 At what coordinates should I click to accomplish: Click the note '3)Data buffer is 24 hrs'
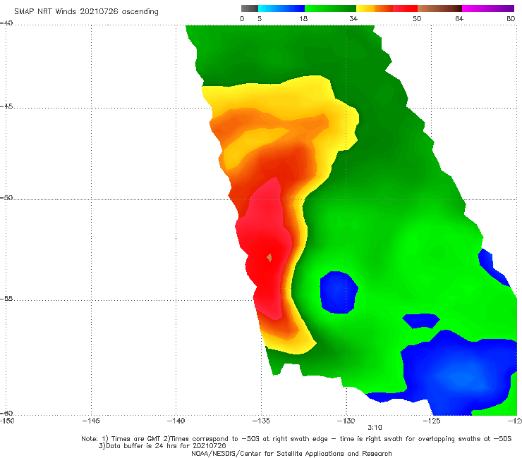pyautogui.click(x=162, y=446)
